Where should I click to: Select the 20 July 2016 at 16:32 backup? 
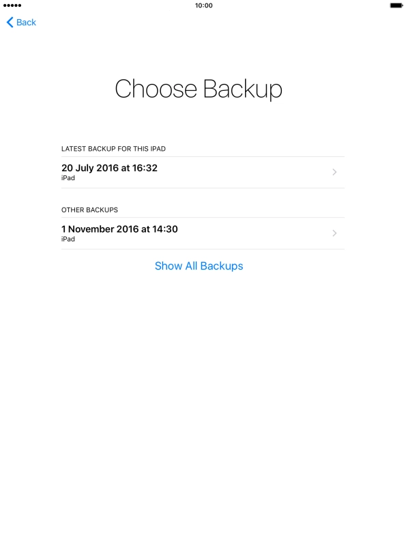coord(203,173)
